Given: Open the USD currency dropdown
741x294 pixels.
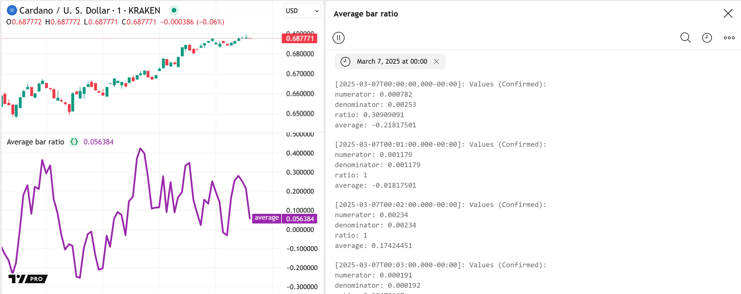Looking at the screenshot, I should click(302, 11).
